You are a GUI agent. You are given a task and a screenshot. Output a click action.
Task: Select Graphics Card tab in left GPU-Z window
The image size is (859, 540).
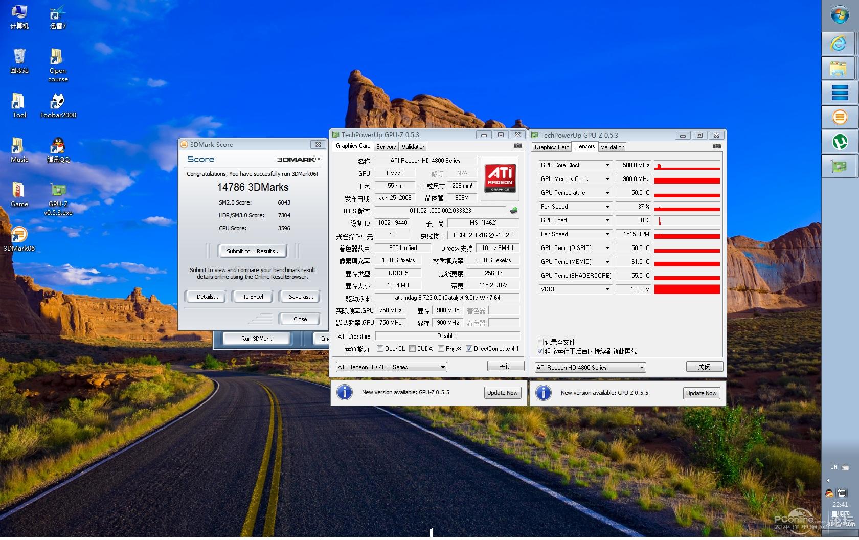click(x=353, y=146)
